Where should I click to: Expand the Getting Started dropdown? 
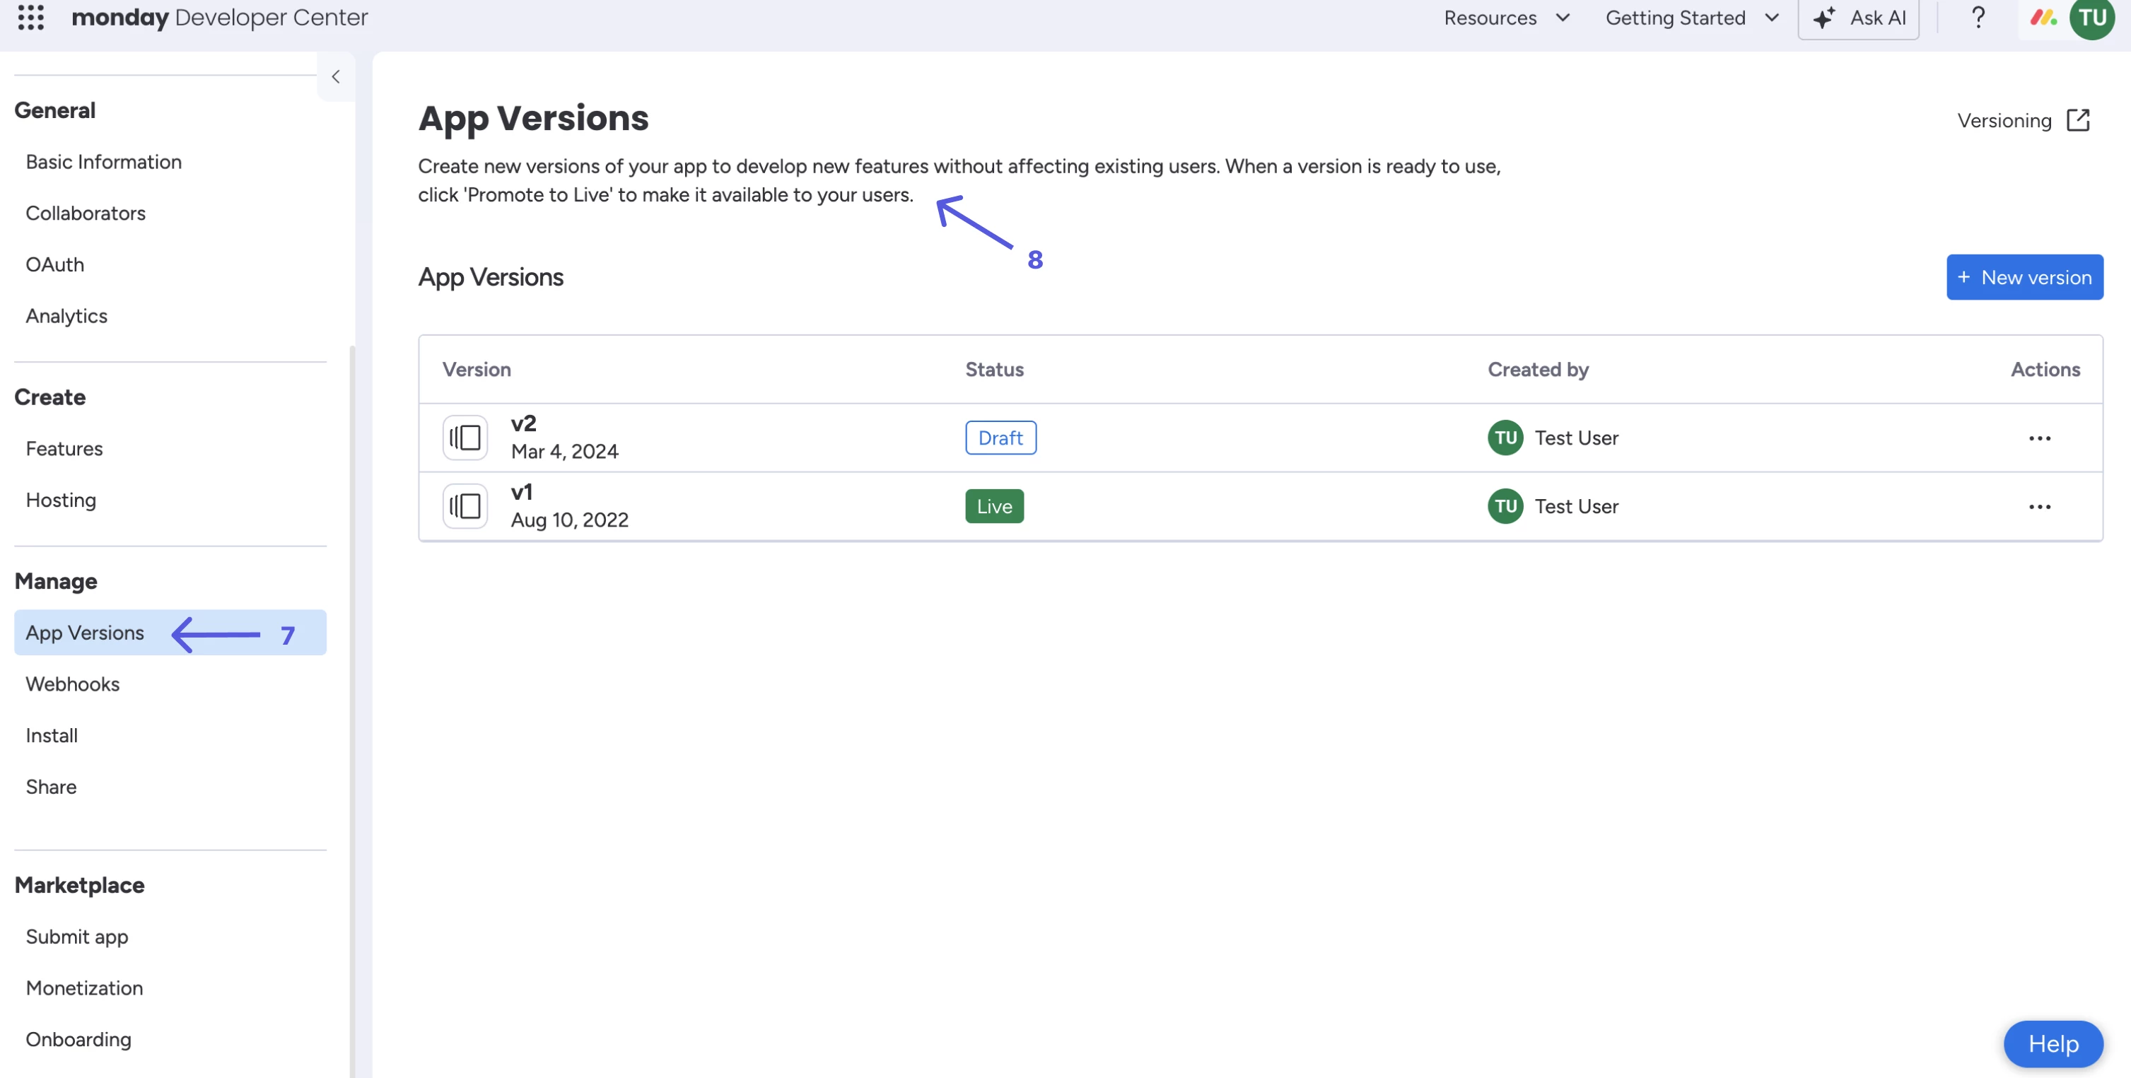click(x=1692, y=18)
